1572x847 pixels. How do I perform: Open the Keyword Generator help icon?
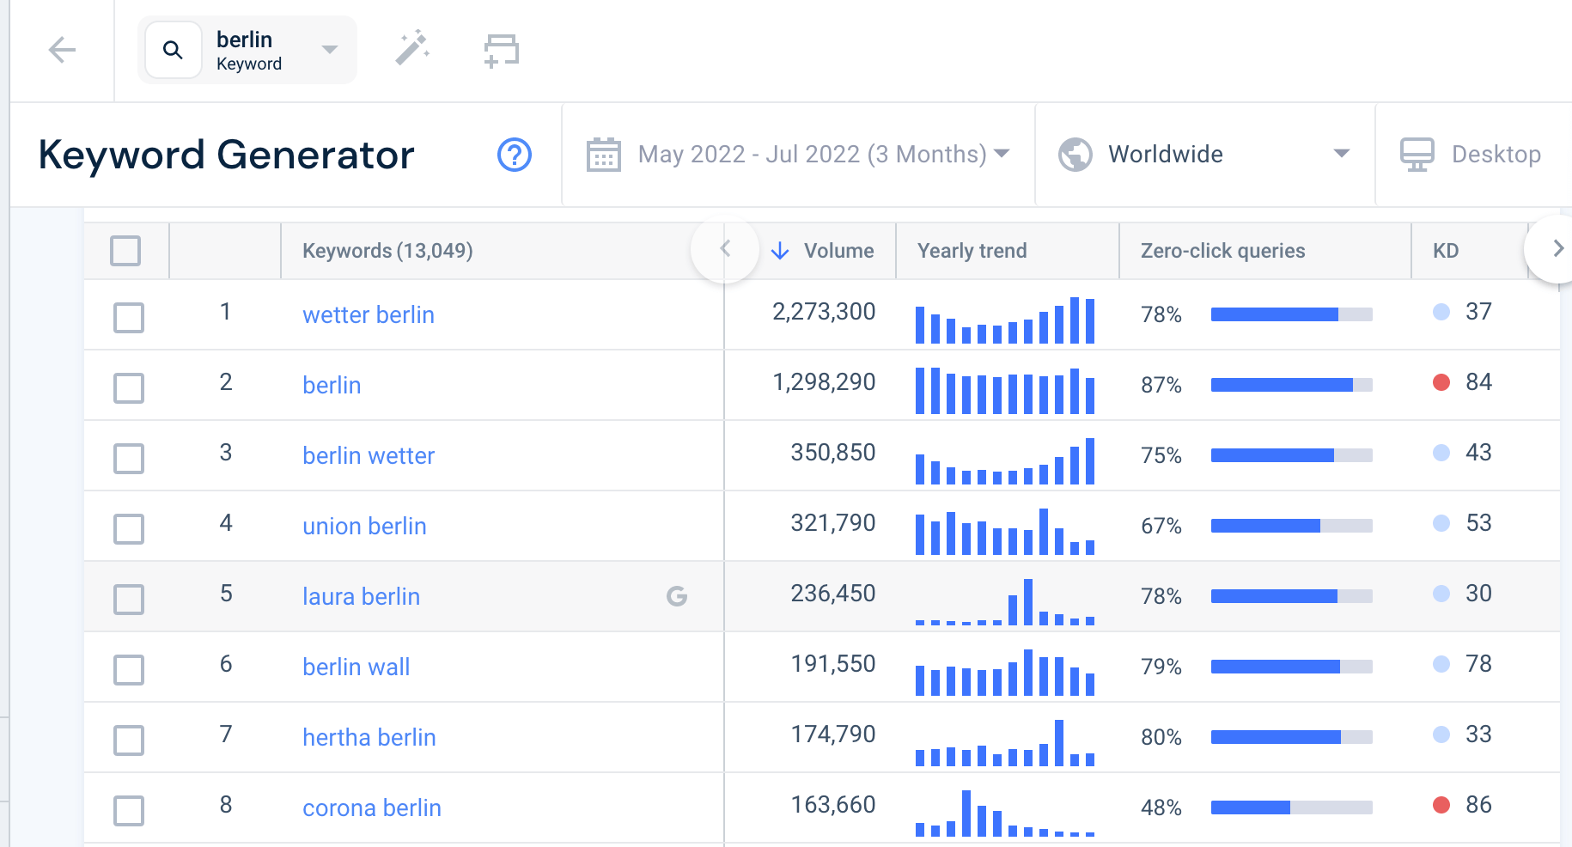tap(515, 155)
